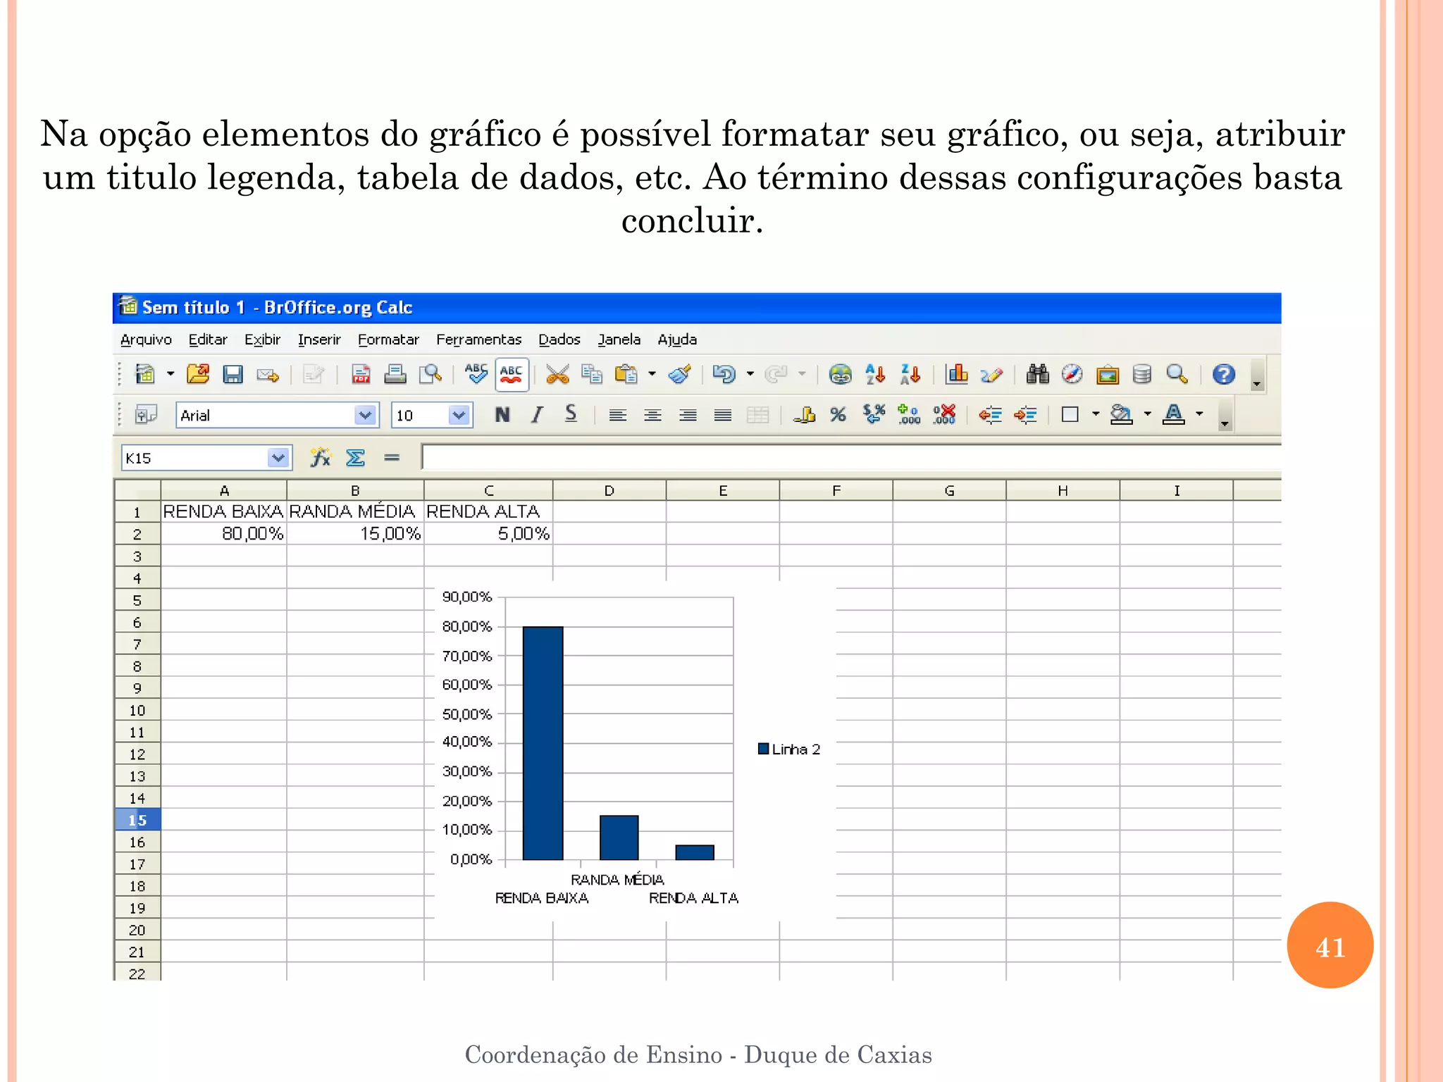Image resolution: width=1443 pixels, height=1082 pixels.
Task: Delete decimal place icon
Action: coord(944,414)
